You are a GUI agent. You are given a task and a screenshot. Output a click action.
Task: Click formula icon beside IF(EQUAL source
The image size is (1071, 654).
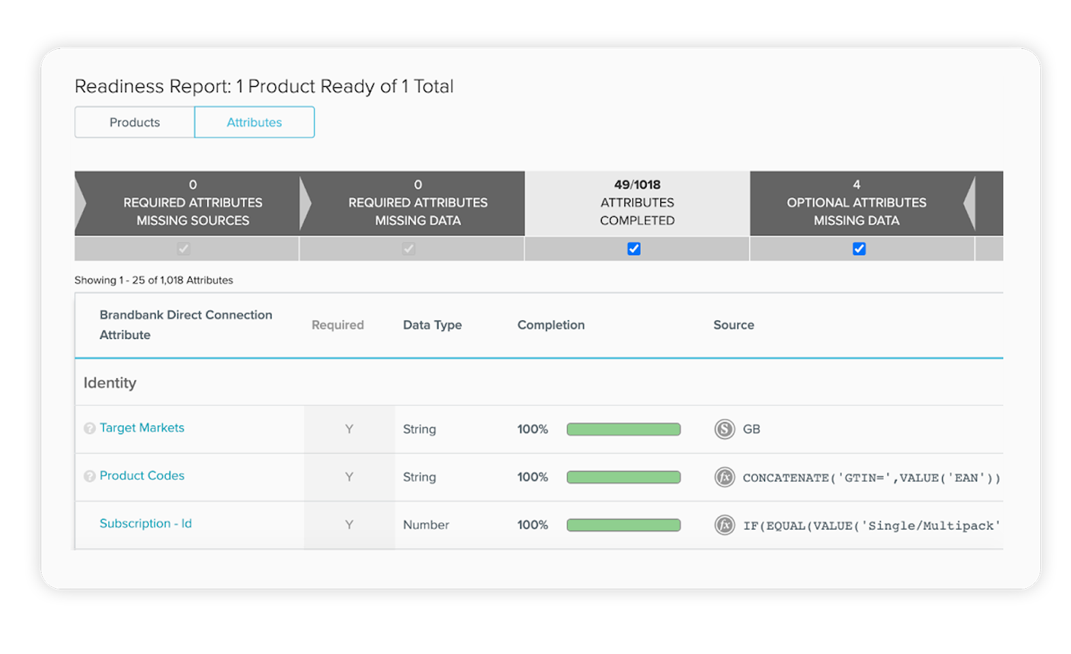coord(725,525)
